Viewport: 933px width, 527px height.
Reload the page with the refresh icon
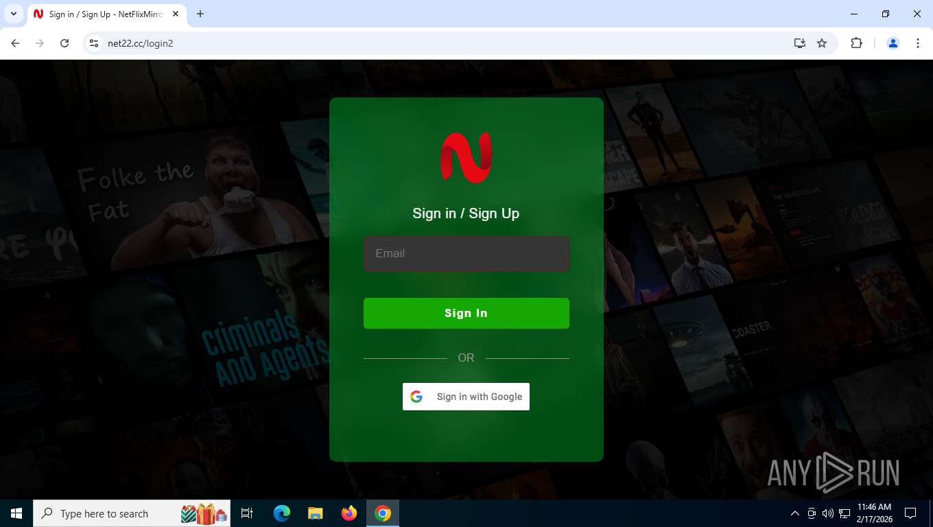(64, 43)
